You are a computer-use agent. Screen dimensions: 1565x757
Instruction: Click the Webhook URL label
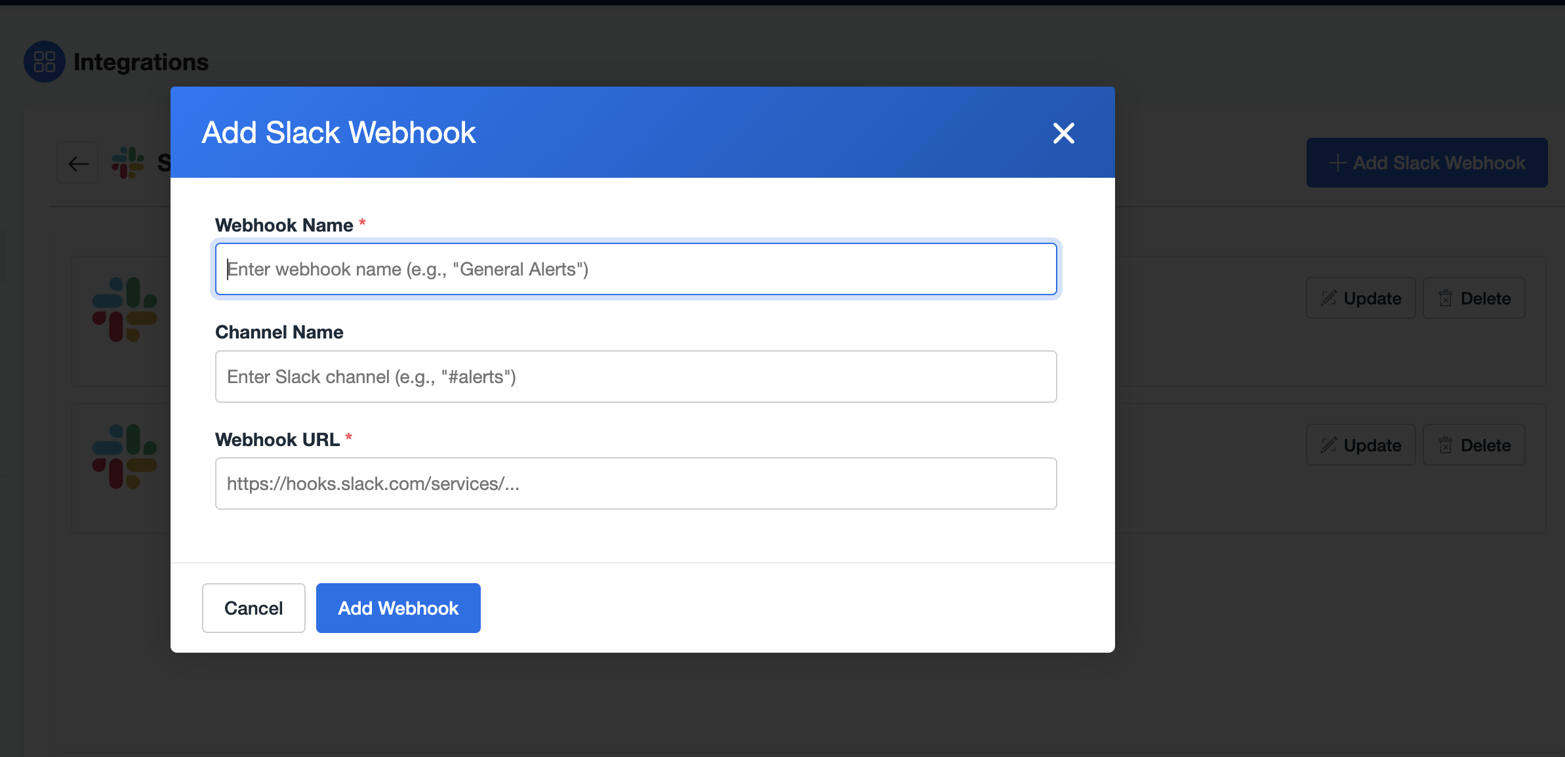[x=277, y=440]
